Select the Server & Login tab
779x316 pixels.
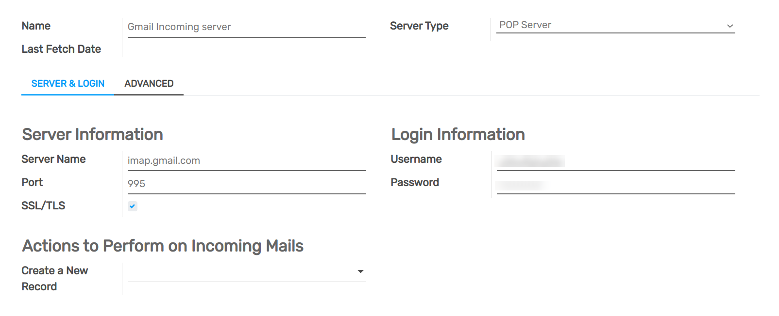pyautogui.click(x=68, y=83)
